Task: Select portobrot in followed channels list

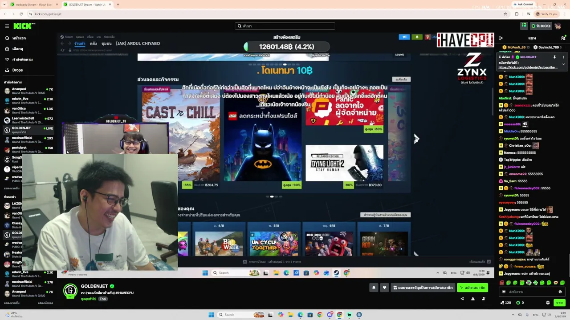Action: (x=28, y=150)
